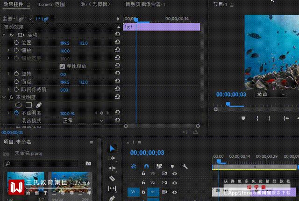
Task: Add marker in Program monitor
Action: tap(243, 118)
